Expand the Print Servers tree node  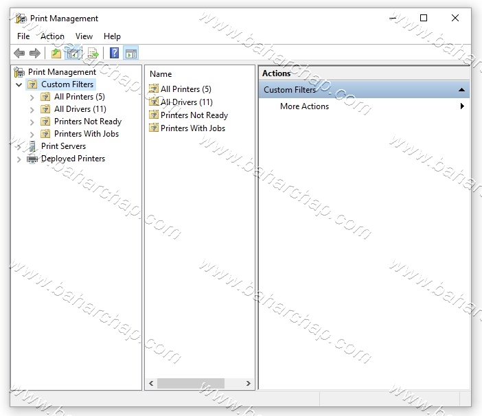pos(19,147)
